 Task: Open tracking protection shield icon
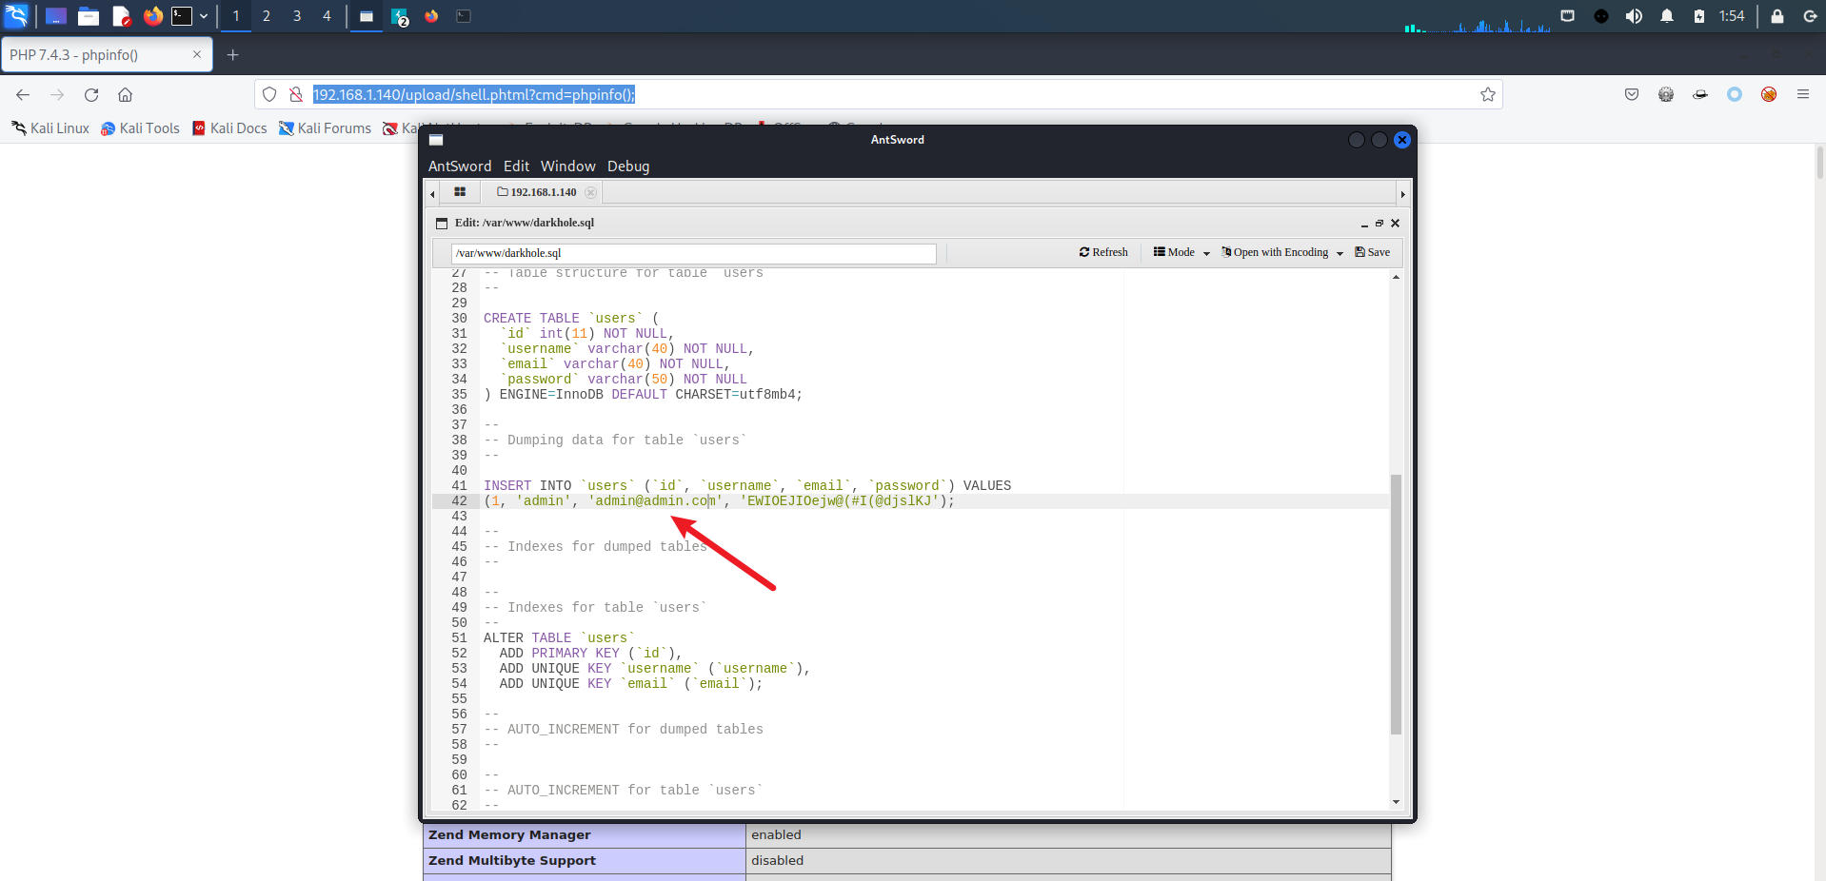[x=269, y=94]
